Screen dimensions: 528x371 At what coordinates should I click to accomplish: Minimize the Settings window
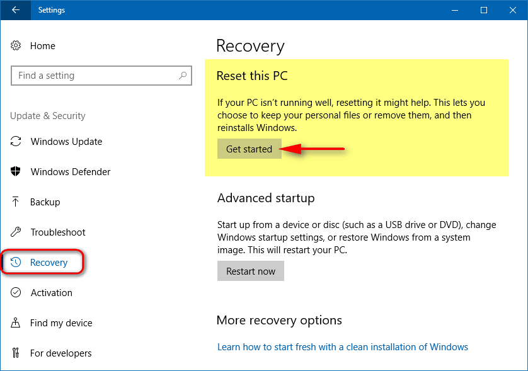click(455, 10)
